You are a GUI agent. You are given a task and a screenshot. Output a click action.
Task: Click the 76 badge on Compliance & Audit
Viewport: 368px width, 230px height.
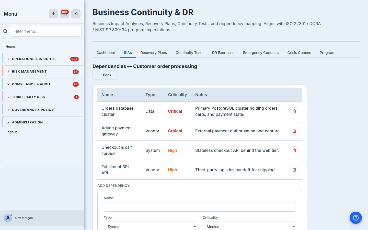pyautogui.click(x=76, y=84)
